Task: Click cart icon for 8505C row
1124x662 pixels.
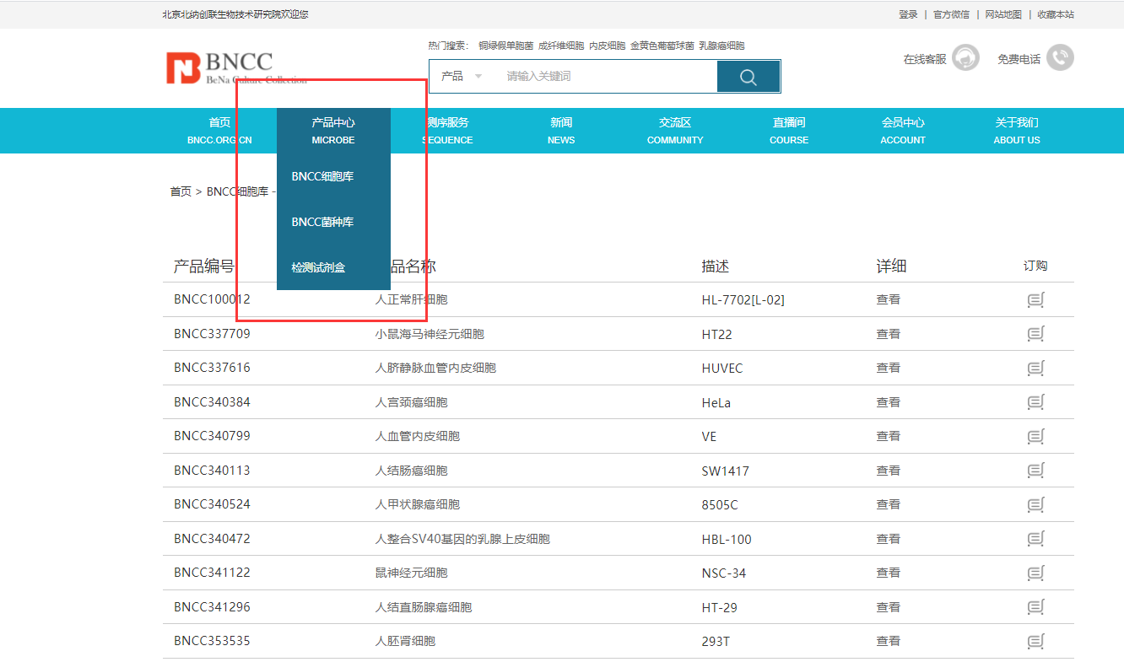Action: coord(1036,504)
